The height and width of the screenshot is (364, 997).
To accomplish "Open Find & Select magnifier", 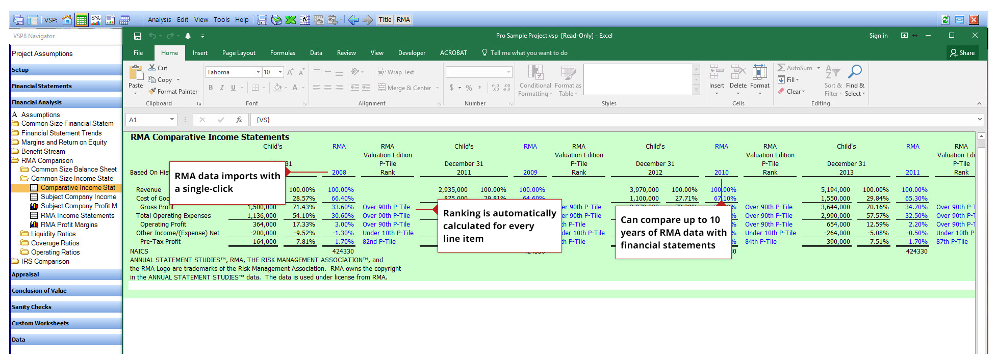I will click(855, 73).
